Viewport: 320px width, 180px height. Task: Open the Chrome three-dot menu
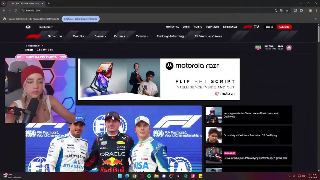tap(316, 10)
